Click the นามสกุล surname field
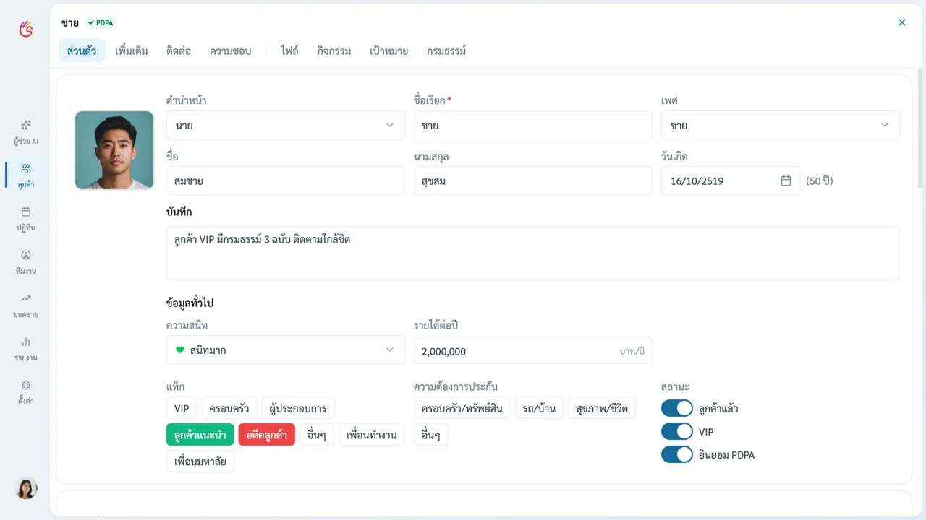 pyautogui.click(x=533, y=181)
